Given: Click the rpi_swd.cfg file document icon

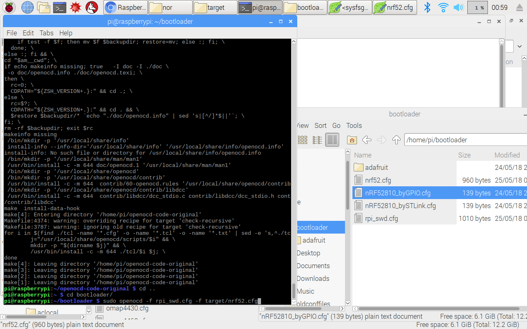Looking at the screenshot, I should pyautogui.click(x=359, y=218).
